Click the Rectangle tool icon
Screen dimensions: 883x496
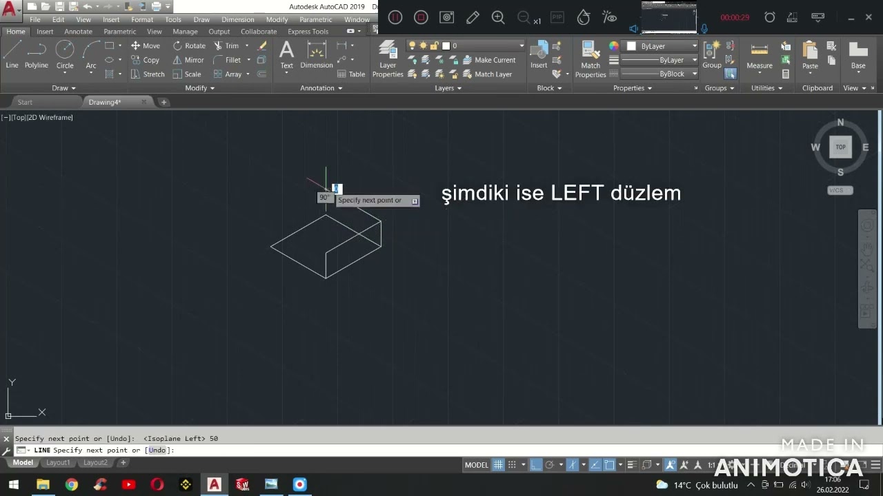[x=109, y=45]
